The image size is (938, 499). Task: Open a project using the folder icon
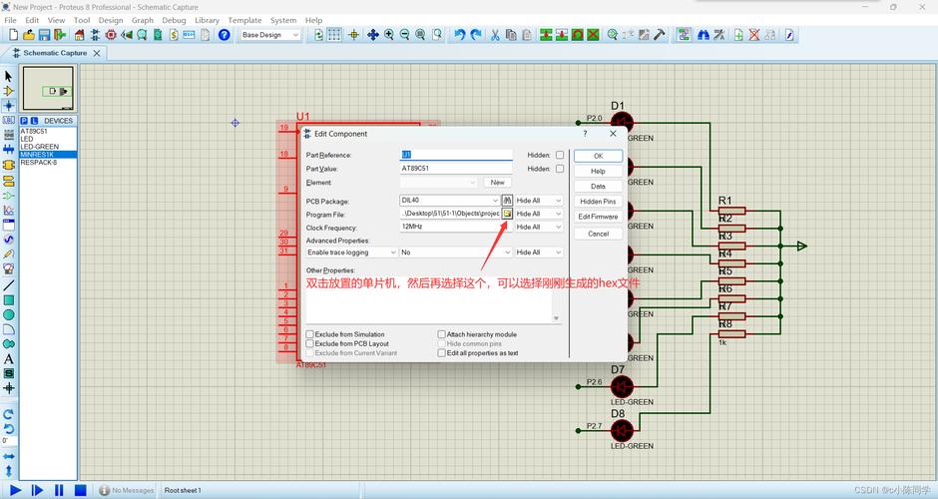click(29, 35)
